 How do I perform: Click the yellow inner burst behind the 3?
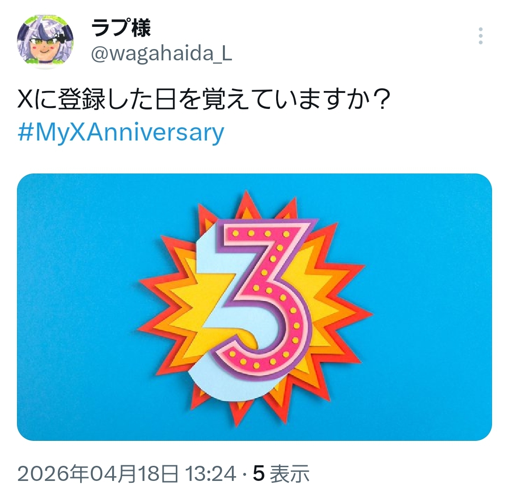tap(195, 312)
